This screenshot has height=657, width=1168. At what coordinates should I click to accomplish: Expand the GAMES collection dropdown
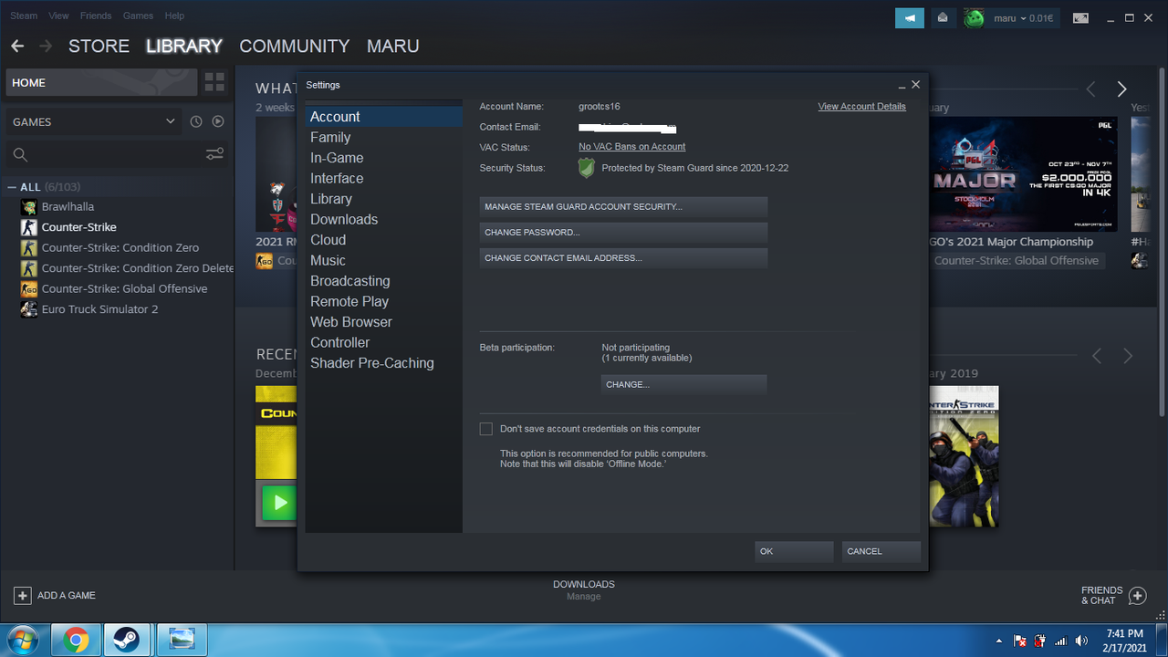170,120
